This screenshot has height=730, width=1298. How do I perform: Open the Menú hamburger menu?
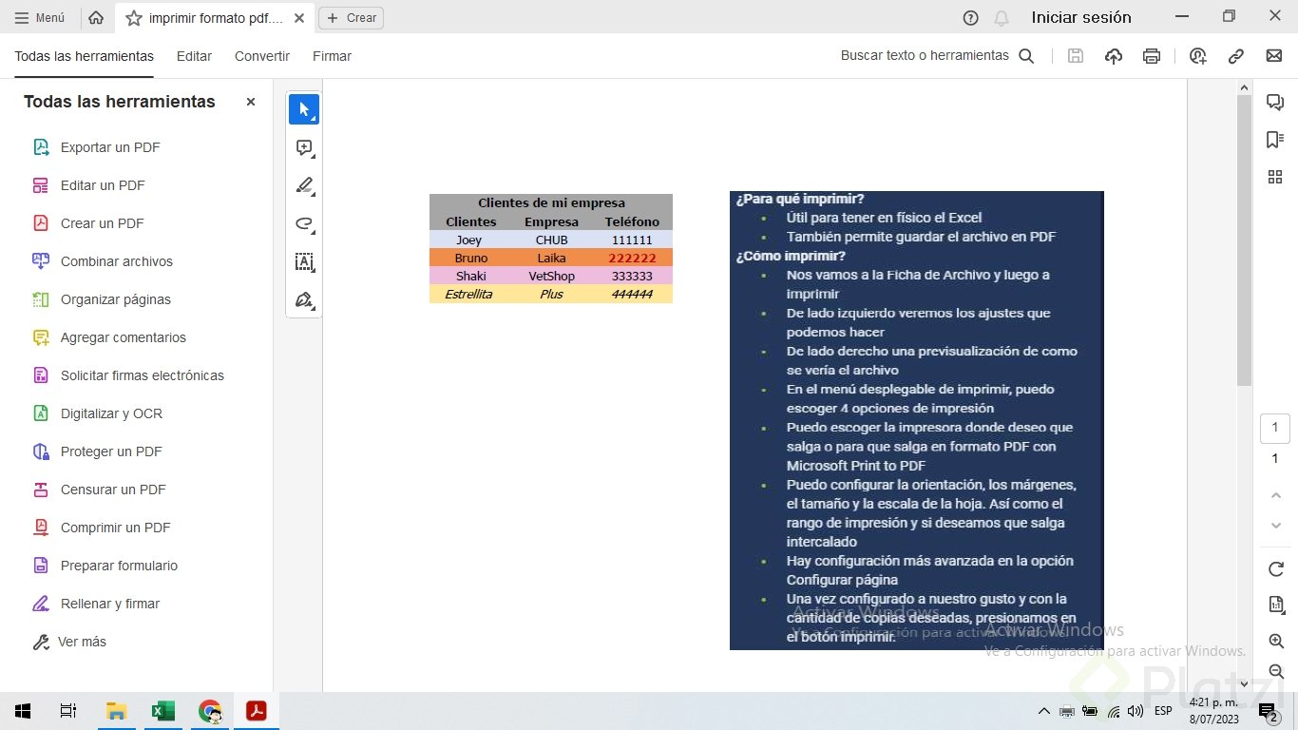click(x=40, y=17)
